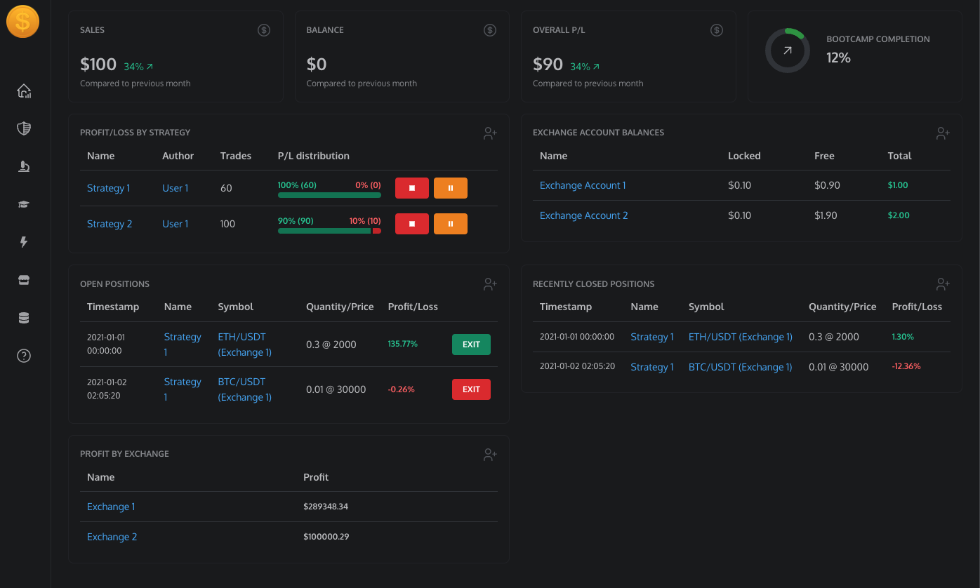Click the Trades count 100 for Strategy 2
Viewport: 980px width, 588px height.
[x=227, y=224]
